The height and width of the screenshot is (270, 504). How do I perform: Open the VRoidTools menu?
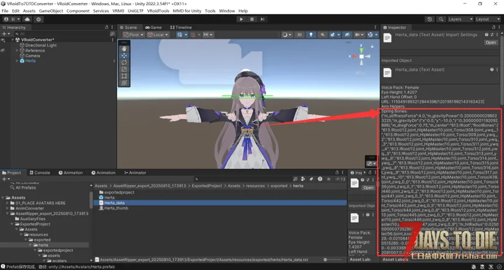(x=158, y=11)
